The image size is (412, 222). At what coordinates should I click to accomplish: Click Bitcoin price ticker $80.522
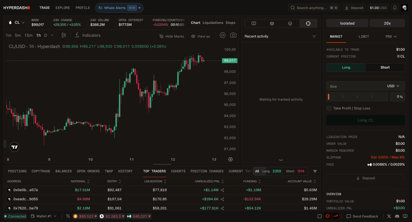[85, 216]
